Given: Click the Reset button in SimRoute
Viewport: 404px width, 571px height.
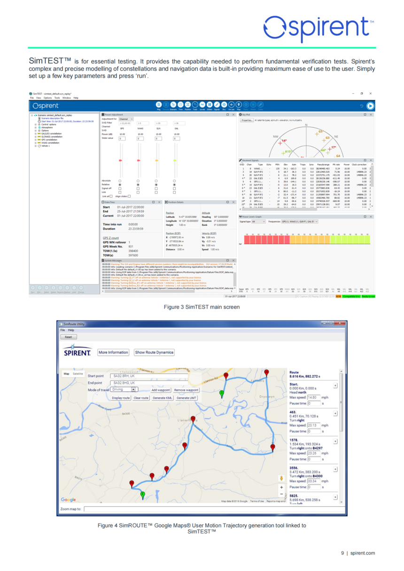Looking at the screenshot, I should click(x=69, y=337).
